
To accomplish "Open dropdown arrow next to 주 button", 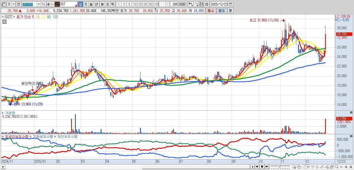I will tap(13, 4).
